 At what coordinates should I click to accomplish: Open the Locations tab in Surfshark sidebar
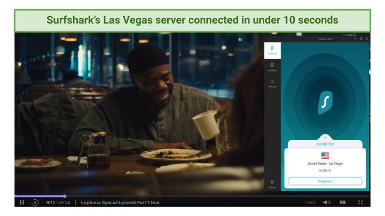[272, 67]
